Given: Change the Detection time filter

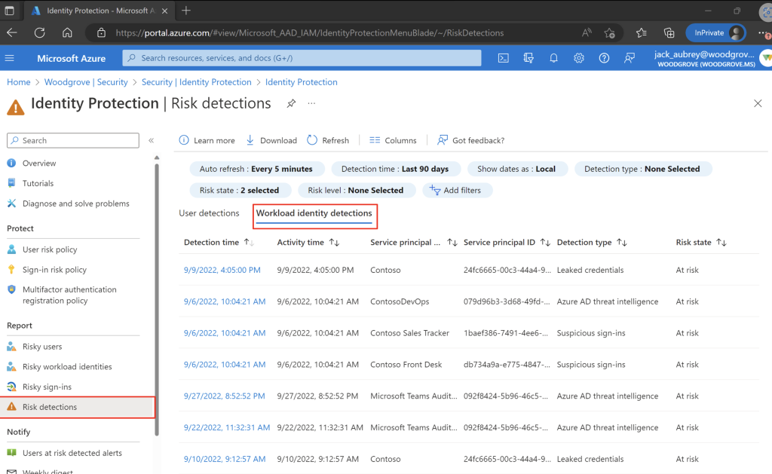Looking at the screenshot, I should point(395,169).
